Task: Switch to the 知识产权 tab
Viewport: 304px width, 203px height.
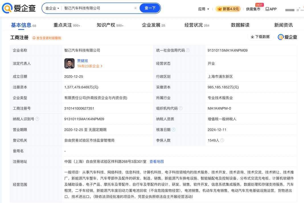Action: pos(106,25)
